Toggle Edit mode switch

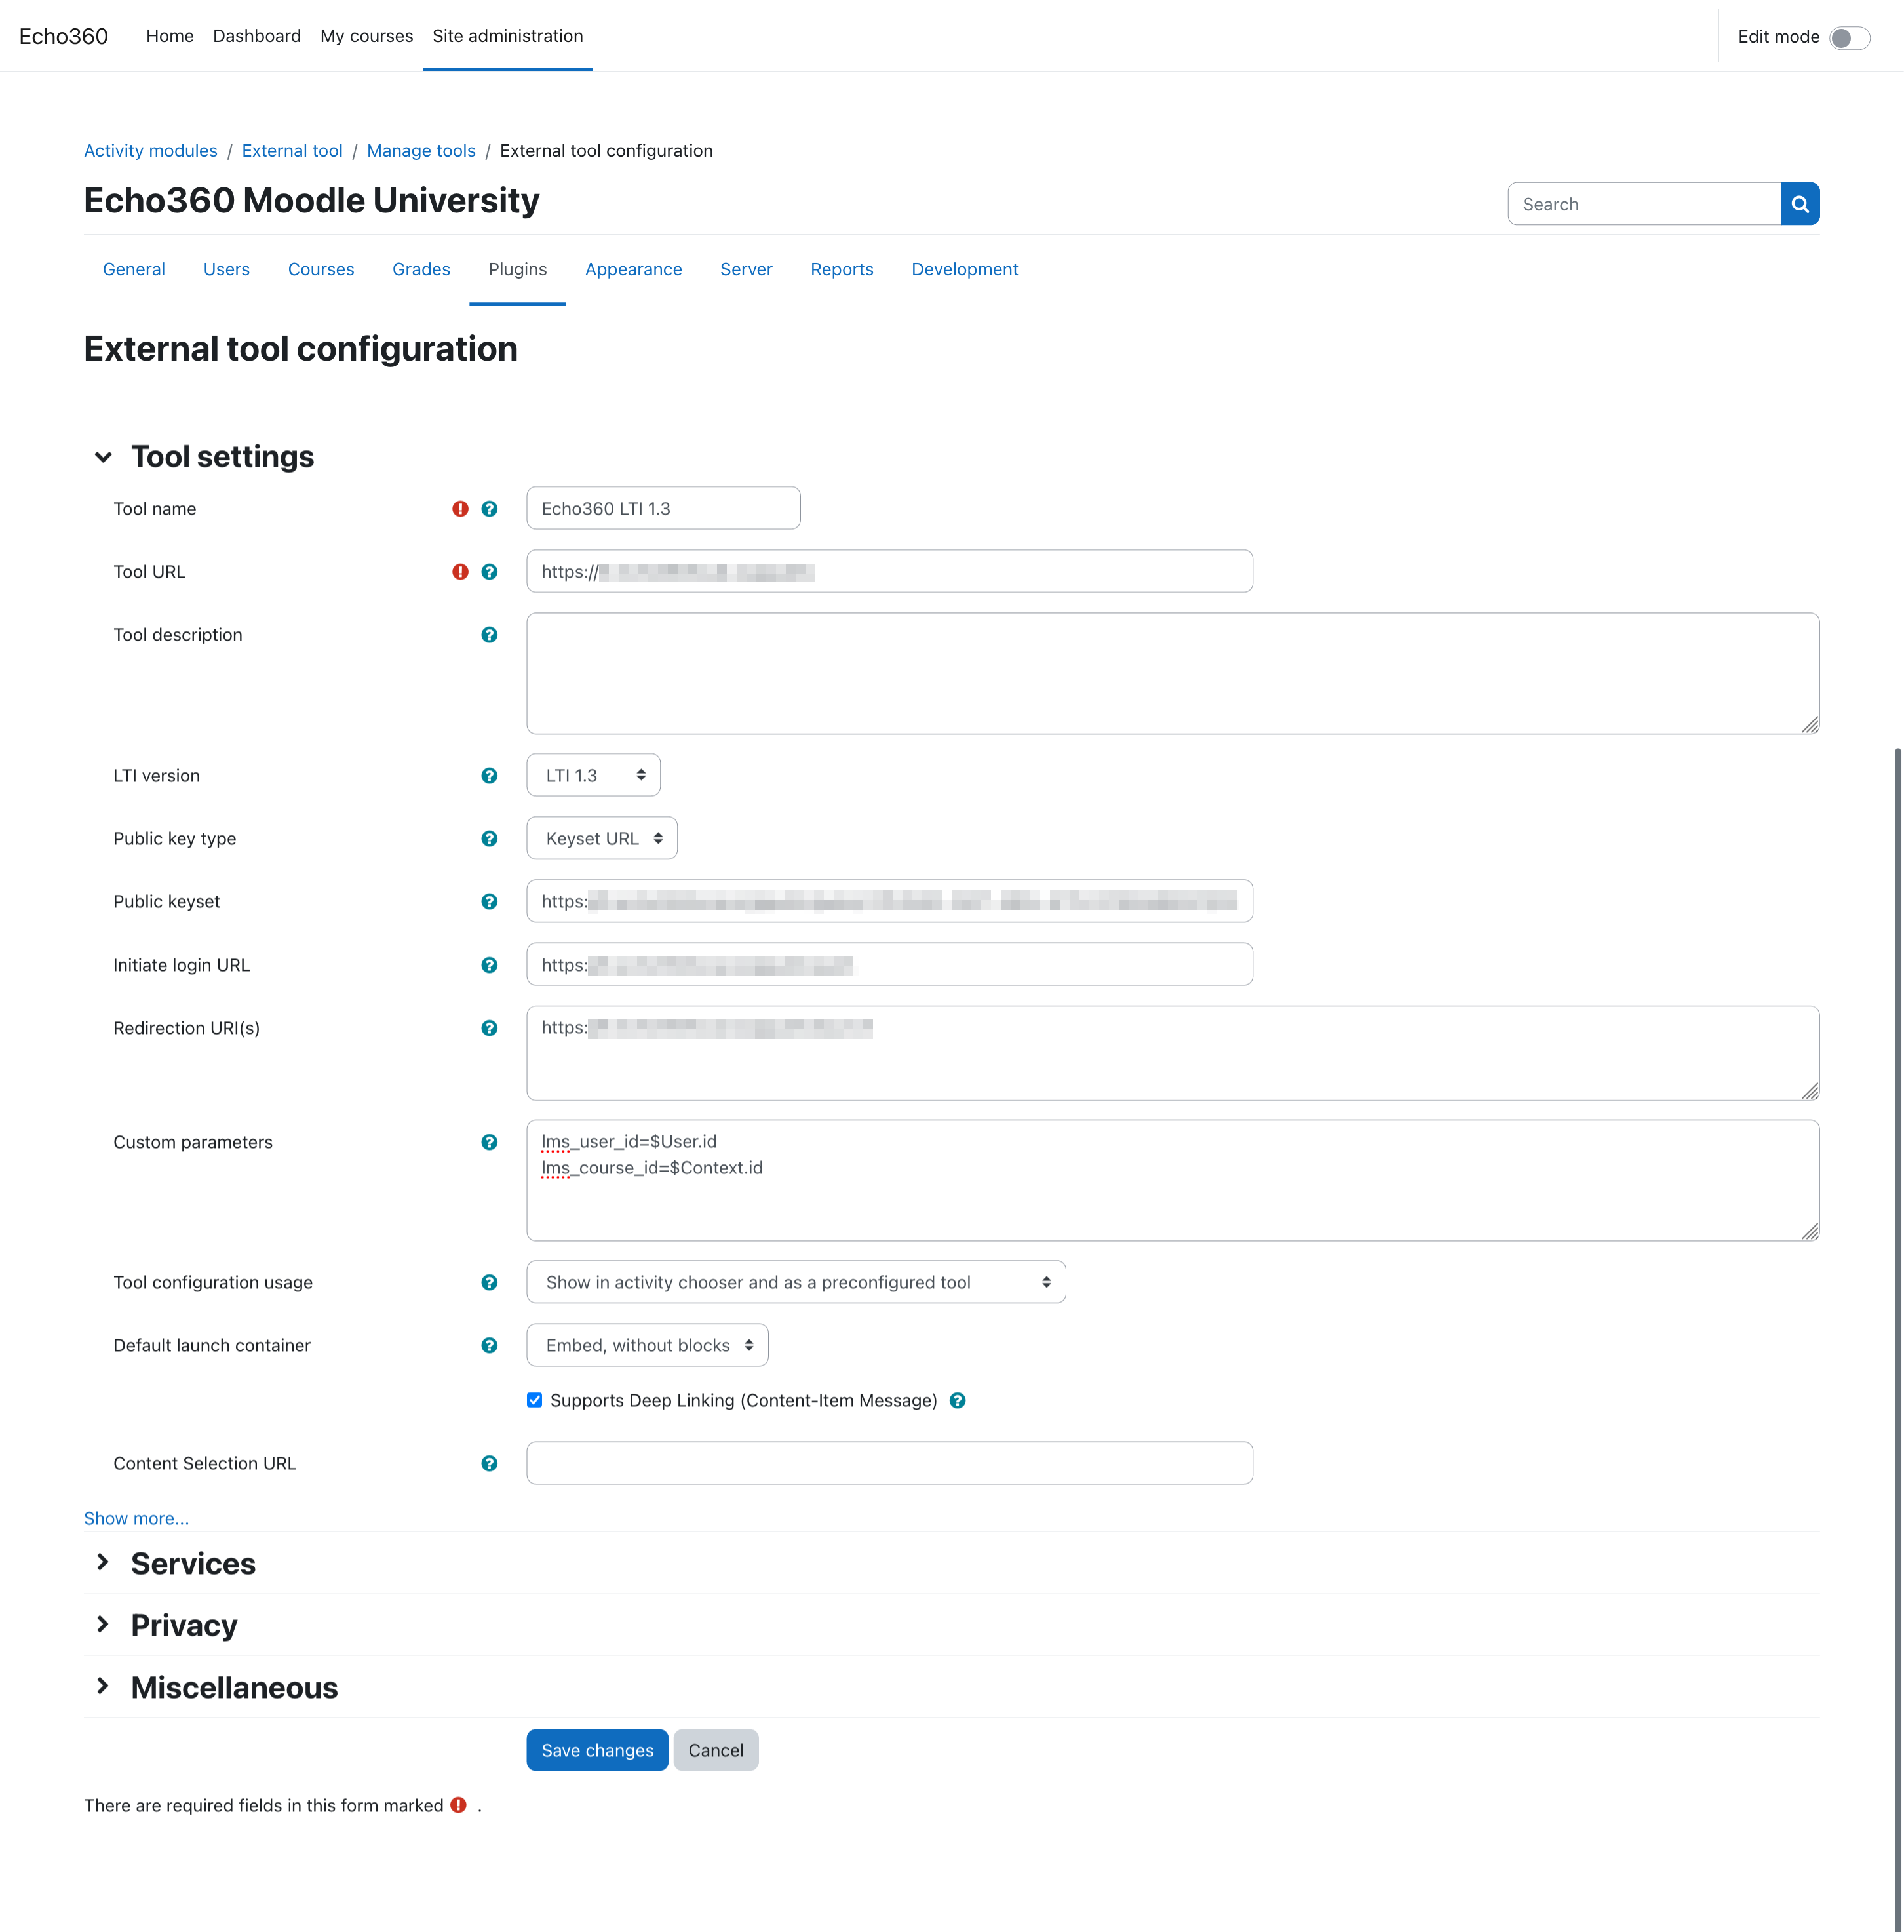pos(1849,37)
